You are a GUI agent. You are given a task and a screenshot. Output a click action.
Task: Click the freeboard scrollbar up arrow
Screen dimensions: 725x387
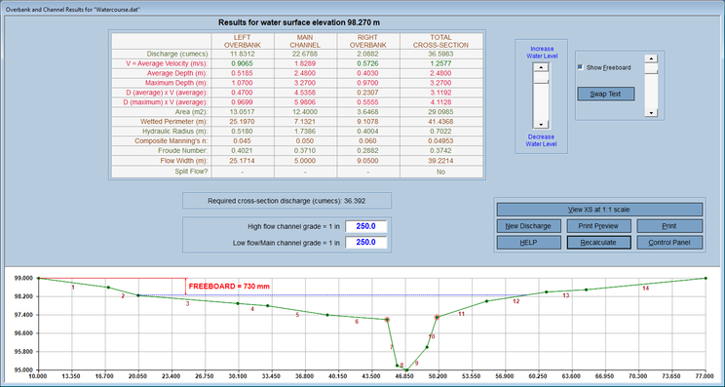(x=652, y=58)
